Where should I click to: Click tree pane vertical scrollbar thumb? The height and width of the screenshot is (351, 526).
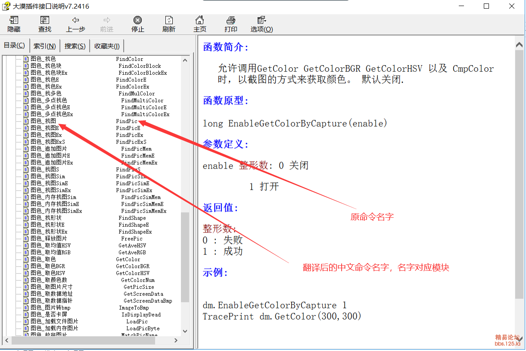[x=185, y=257]
